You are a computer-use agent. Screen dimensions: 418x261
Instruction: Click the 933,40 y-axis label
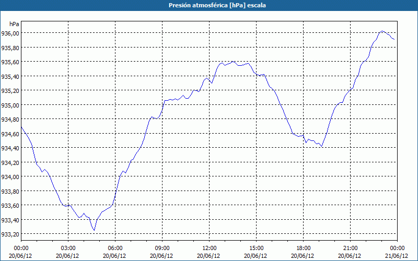point(10,220)
